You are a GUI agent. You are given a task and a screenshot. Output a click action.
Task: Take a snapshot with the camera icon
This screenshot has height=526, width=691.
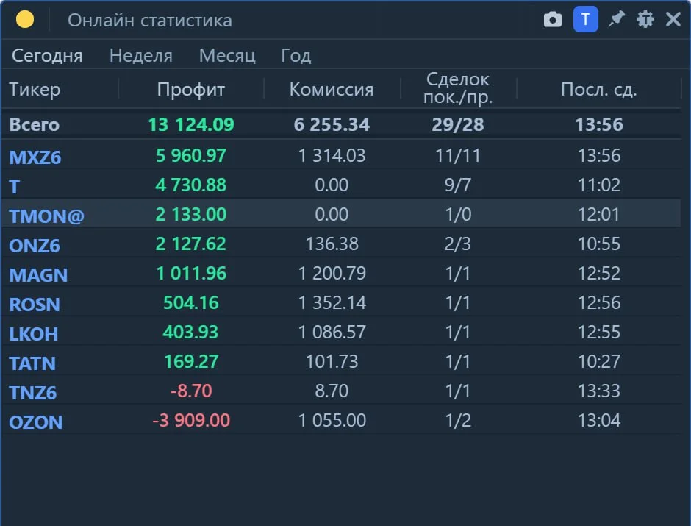pyautogui.click(x=553, y=19)
